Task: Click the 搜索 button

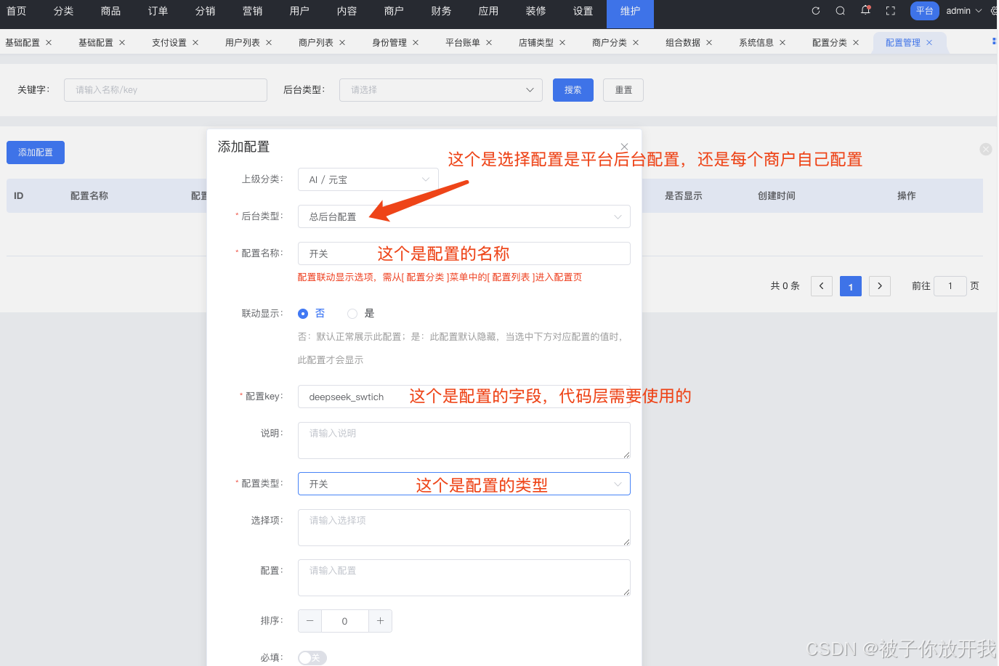Action: 573,90
